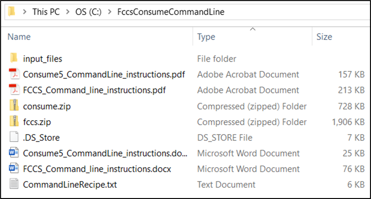Viewport: 371px width, 199px height.
Task: Click the consume.zip archive icon
Action: click(14, 106)
